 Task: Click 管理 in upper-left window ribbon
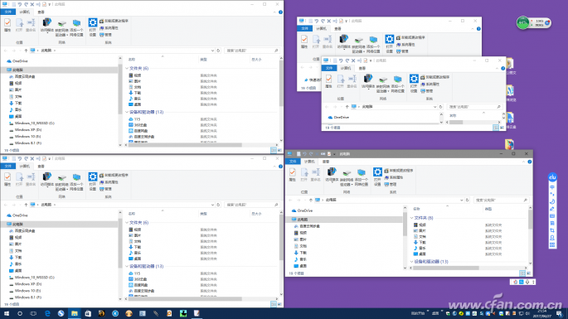tap(105, 35)
